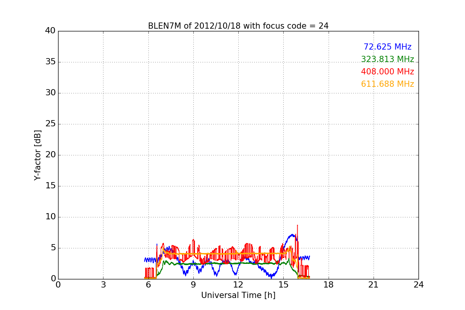Click the Y-factor [dB] axis label
Screen dimensions: 465x310
pyautogui.click(x=38, y=155)
